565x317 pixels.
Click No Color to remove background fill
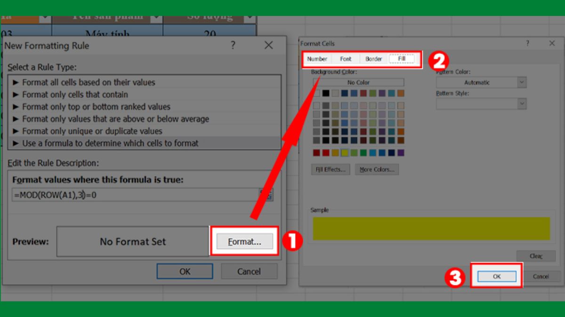coord(359,82)
